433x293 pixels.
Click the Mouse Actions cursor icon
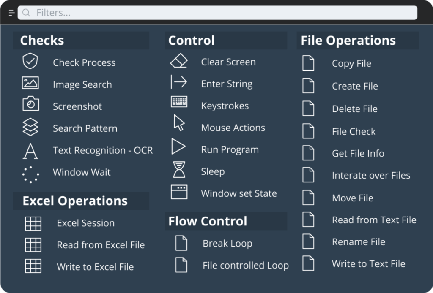pos(179,127)
